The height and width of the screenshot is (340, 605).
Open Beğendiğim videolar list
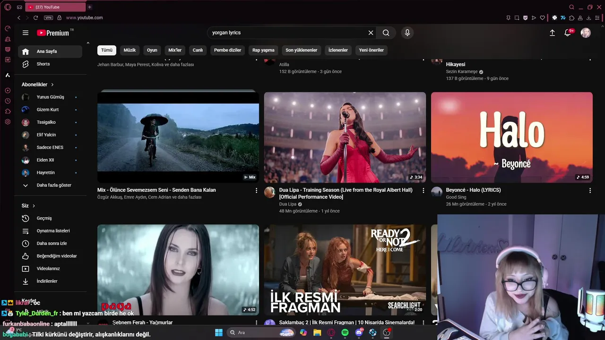[x=50, y=256]
